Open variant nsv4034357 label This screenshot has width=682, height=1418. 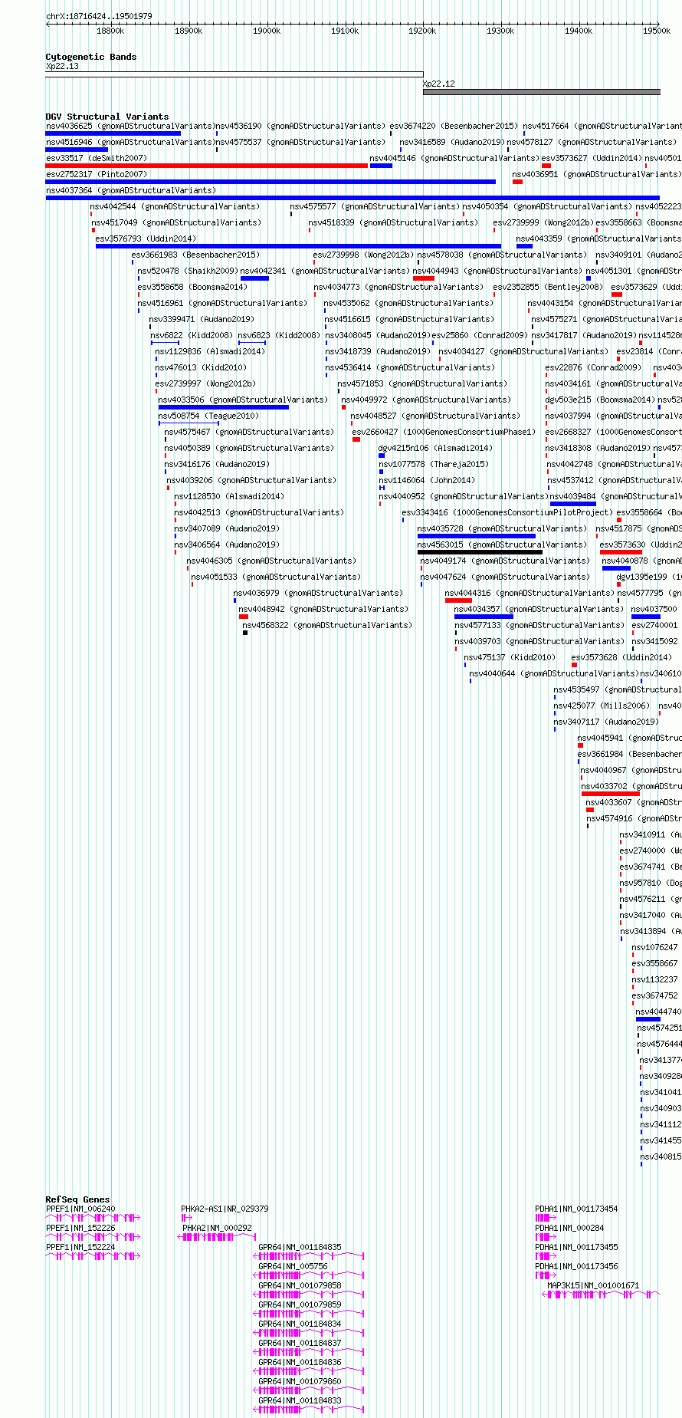(539, 609)
